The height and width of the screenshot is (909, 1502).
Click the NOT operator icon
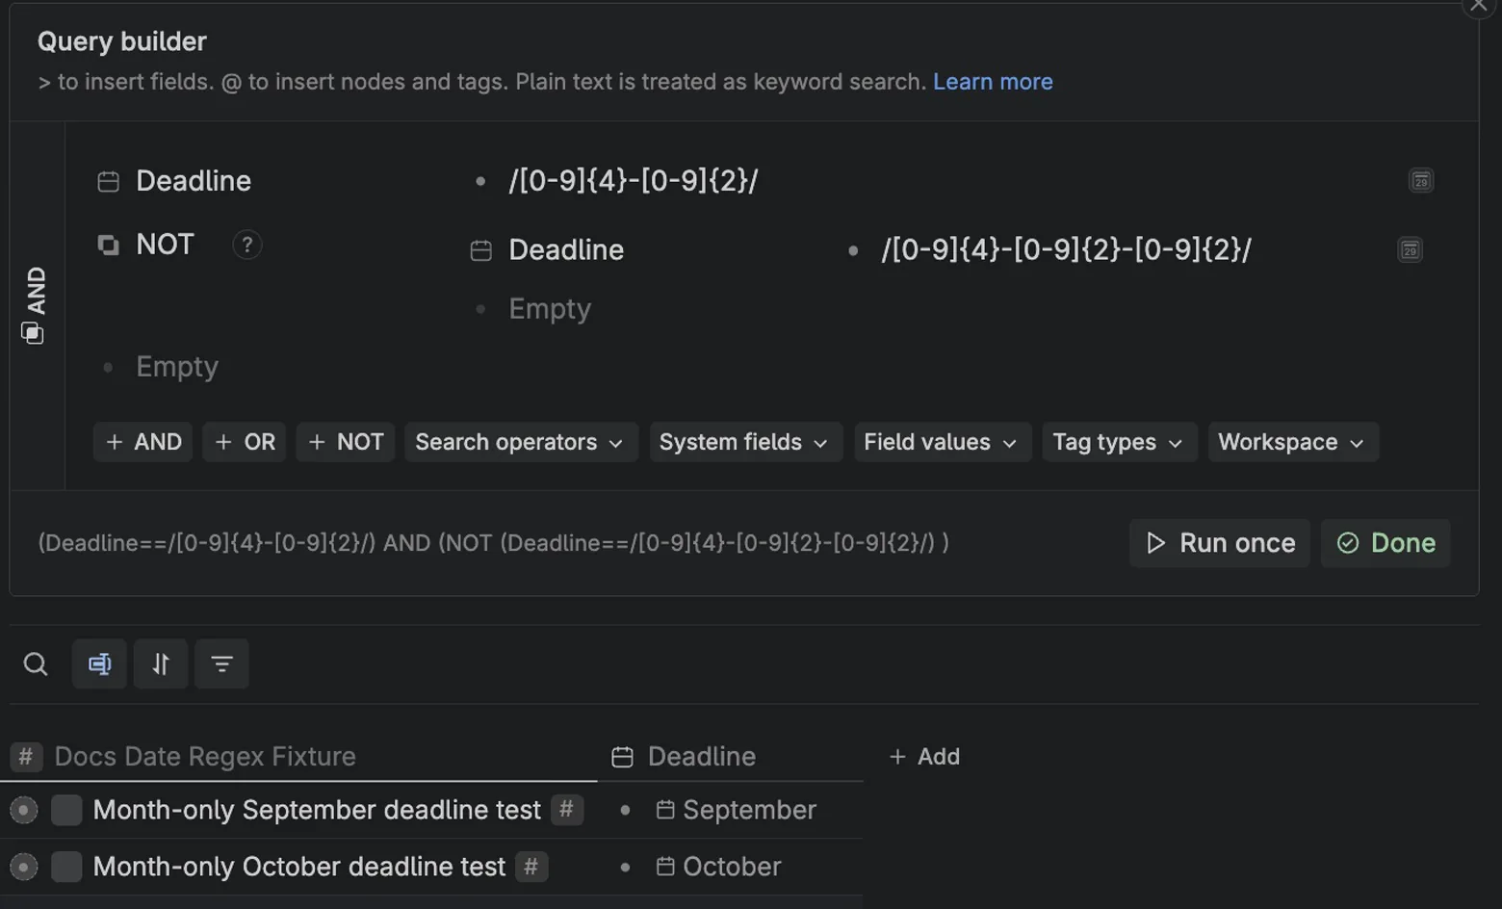click(109, 245)
